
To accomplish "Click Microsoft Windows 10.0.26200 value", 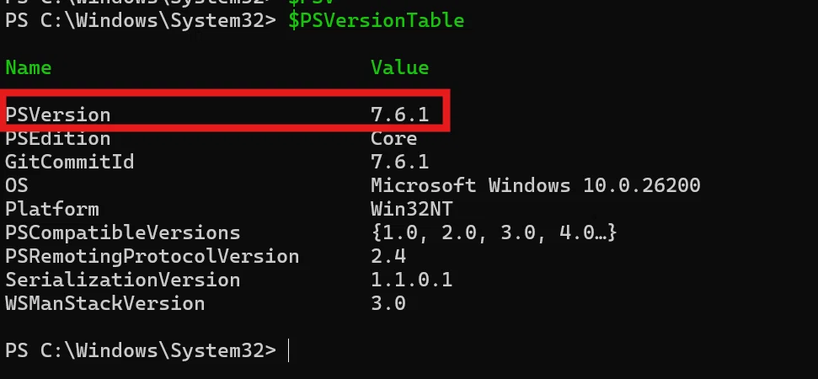I will tap(535, 185).
